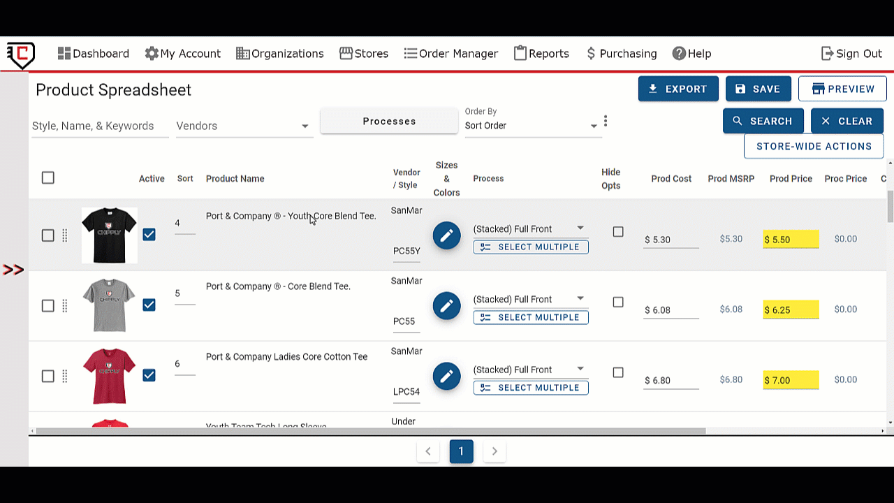Image resolution: width=894 pixels, height=503 pixels.
Task: Expand the Vendors dropdown
Action: coord(244,126)
